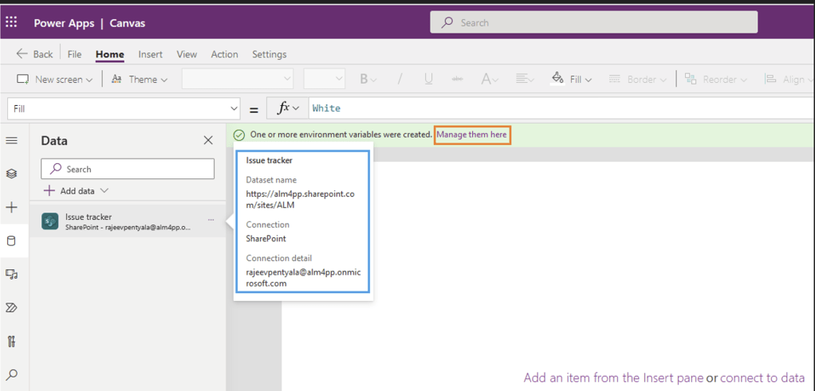Click the Manage them here link

click(x=471, y=135)
